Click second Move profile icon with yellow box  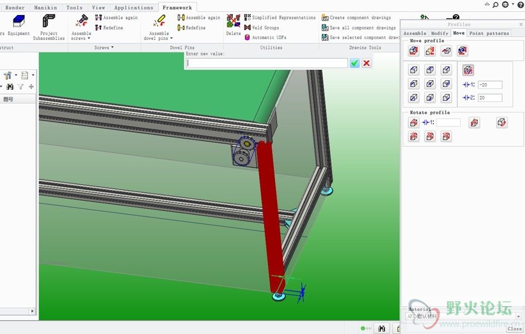pos(430,51)
